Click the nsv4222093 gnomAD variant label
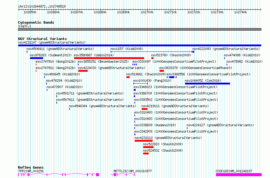270x178 pixels. pyautogui.click(x=226, y=49)
